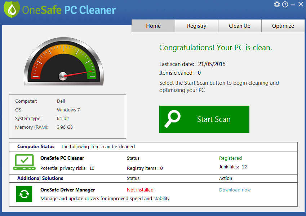The width and height of the screenshot is (306, 216).
Task: Click the 64 bit system type value
Action: click(63, 118)
